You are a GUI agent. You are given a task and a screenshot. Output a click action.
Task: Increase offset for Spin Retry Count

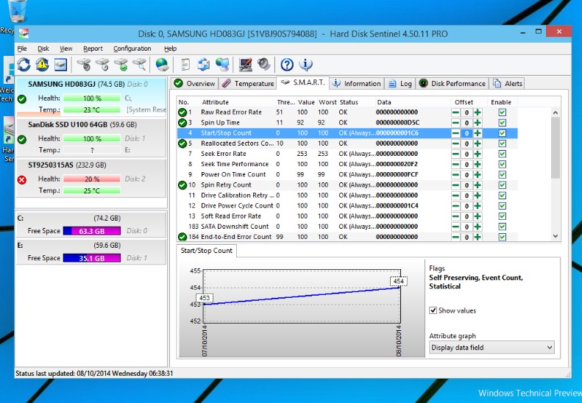pos(478,185)
